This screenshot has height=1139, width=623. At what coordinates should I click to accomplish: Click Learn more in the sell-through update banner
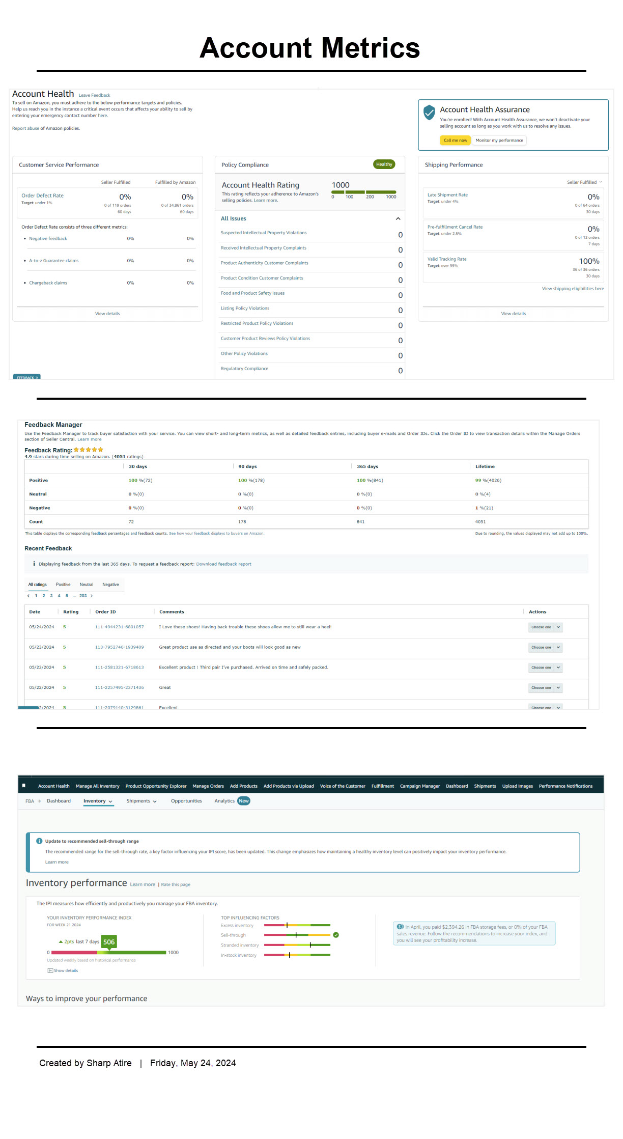[x=56, y=862]
